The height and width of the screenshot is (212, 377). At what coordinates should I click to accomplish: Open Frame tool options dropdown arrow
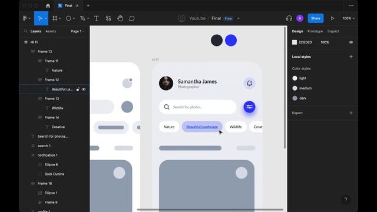pos(60,18)
